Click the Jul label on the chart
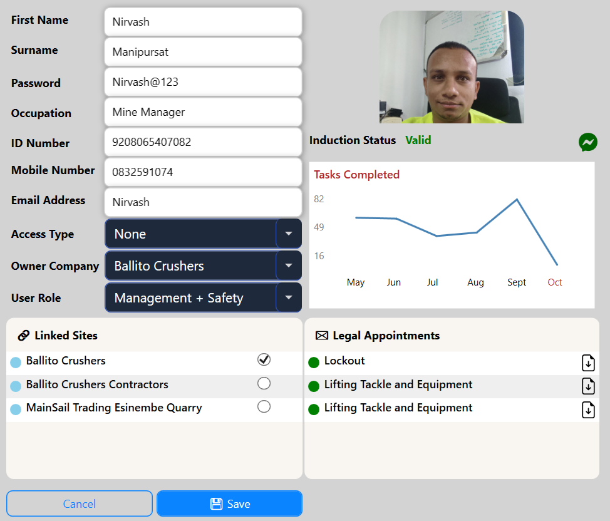The height and width of the screenshot is (521, 610). 432,282
